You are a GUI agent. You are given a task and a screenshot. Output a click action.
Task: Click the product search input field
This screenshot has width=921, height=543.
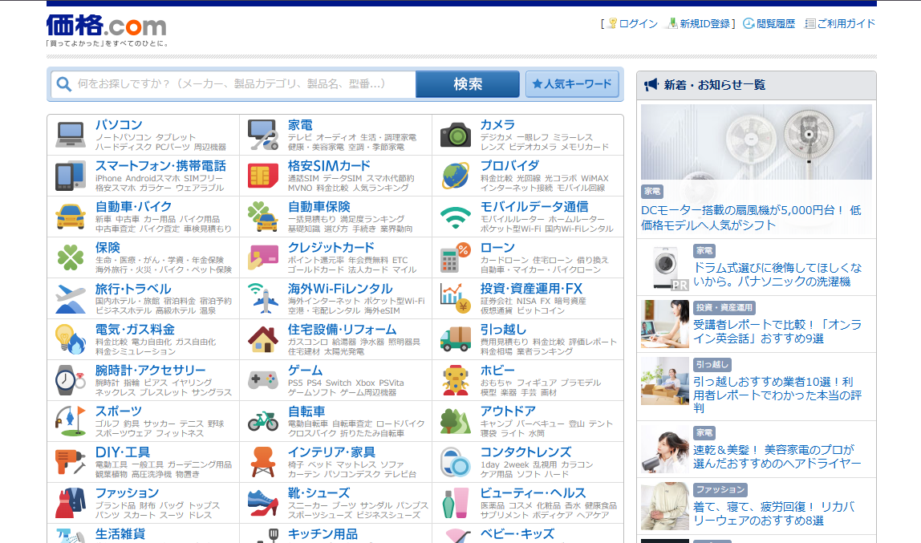click(241, 84)
